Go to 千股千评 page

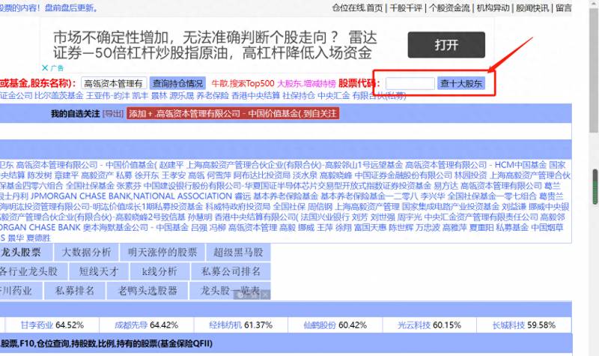[x=406, y=7]
